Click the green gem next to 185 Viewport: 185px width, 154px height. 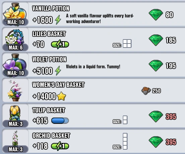click(156, 40)
